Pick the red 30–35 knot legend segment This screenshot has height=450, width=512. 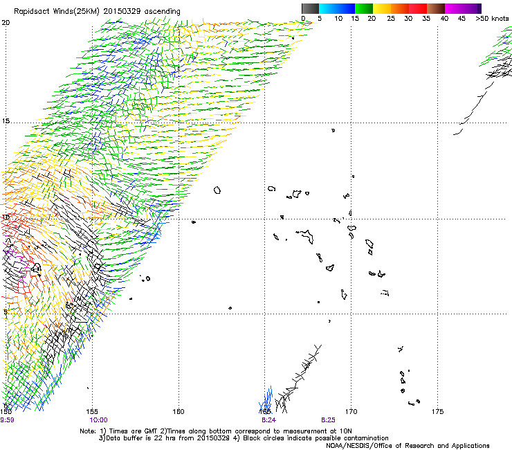pos(418,8)
